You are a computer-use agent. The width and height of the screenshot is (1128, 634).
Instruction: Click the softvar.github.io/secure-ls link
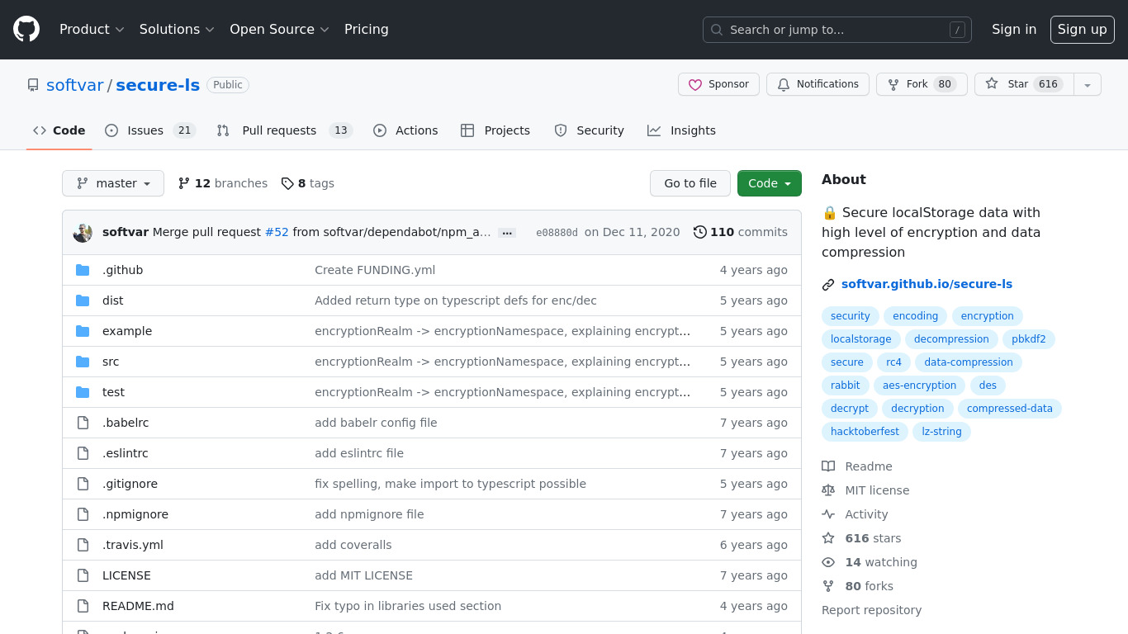tap(927, 284)
